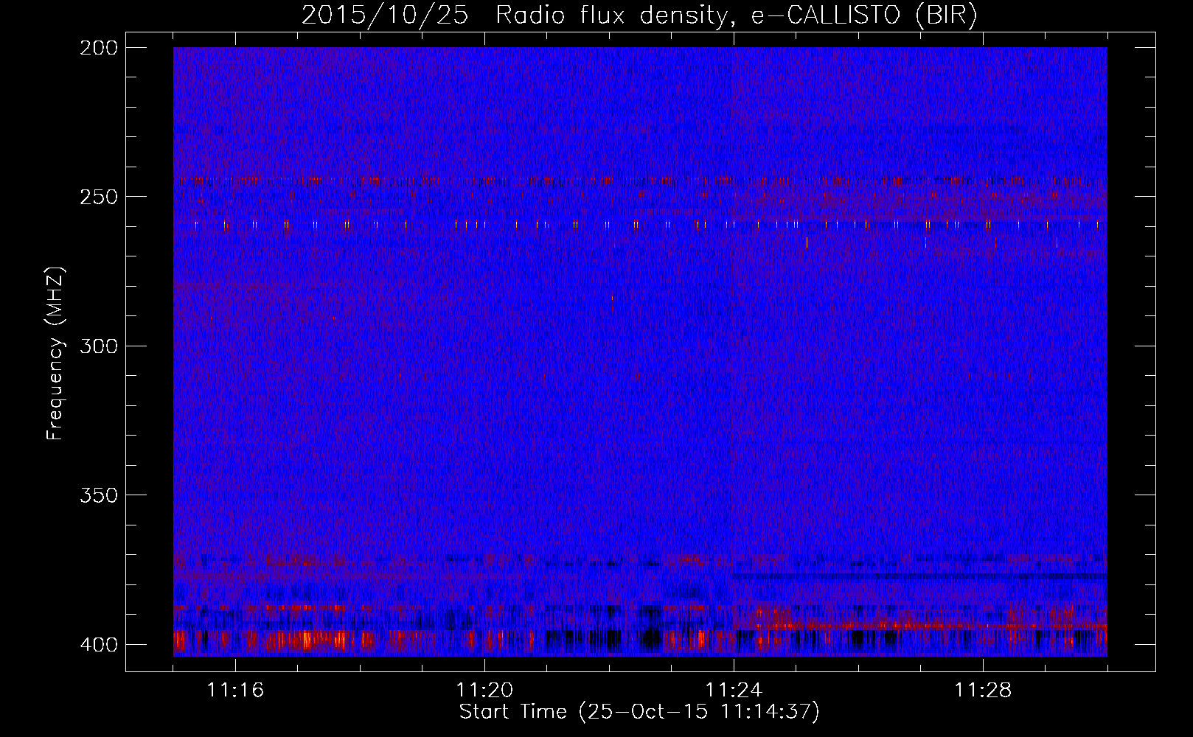Click the plot title '2015/10/25 Radio flux density'

click(639, 15)
